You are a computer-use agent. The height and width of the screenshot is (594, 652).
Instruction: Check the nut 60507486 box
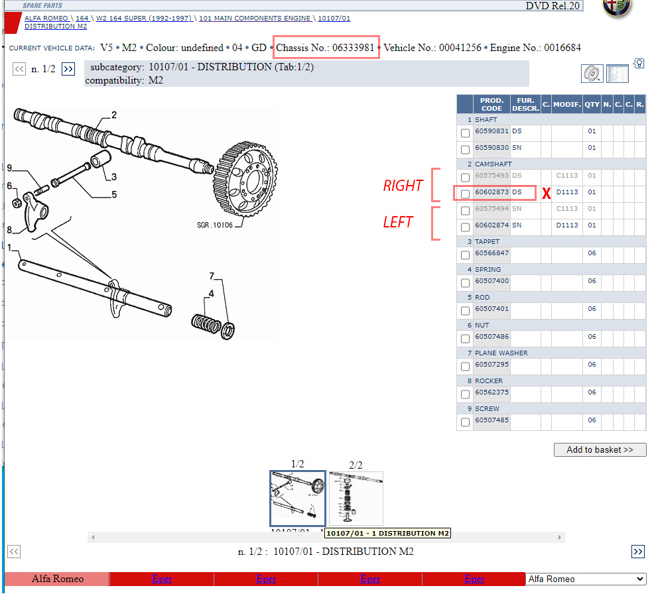click(x=466, y=339)
